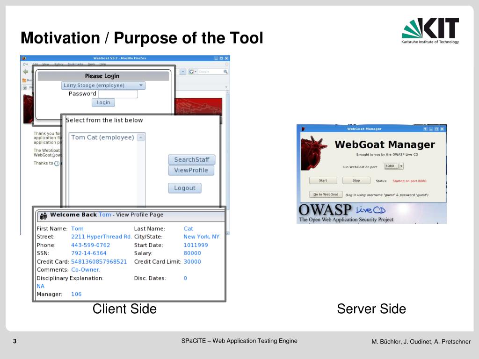Image resolution: width=479 pixels, height=359 pixels.
Task: Click the KIT logo on the slide
Action: (x=430, y=30)
